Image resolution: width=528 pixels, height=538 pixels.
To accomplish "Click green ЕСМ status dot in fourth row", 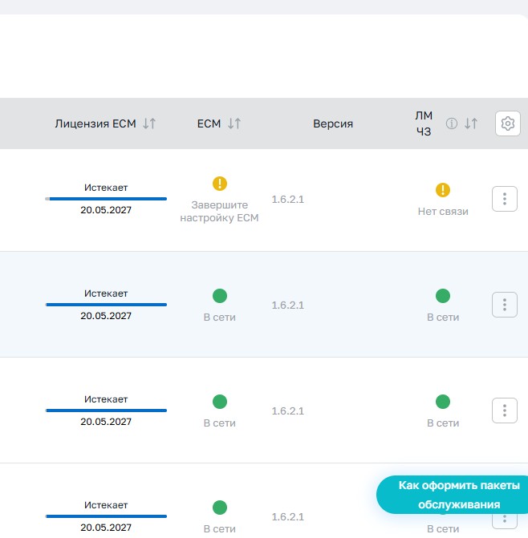I will pyautogui.click(x=220, y=508).
